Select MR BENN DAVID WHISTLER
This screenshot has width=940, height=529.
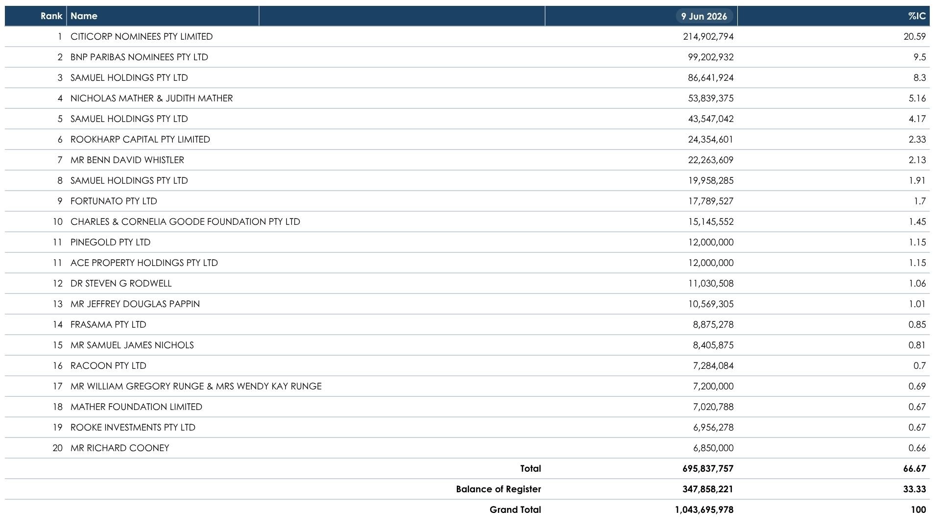pos(127,160)
